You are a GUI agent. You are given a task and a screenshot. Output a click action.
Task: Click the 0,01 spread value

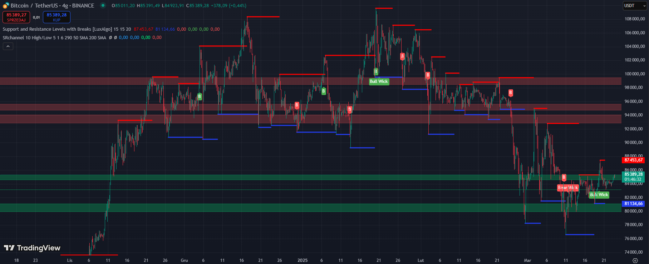36,17
